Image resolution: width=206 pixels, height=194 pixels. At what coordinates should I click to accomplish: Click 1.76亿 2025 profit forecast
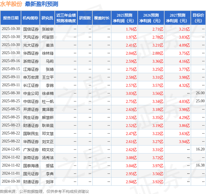(131, 29)
